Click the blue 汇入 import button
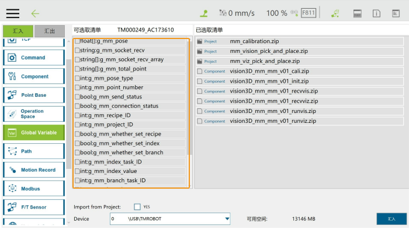 pos(391,219)
